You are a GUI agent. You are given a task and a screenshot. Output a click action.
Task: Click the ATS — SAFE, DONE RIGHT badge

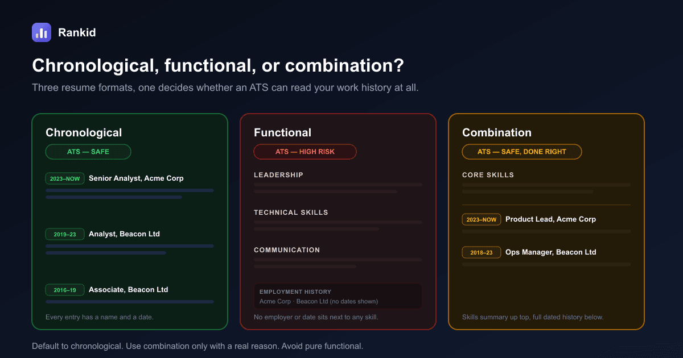522,152
